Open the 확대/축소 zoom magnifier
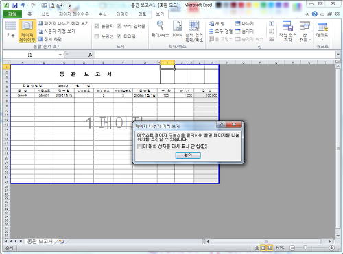The width and height of the screenshot is (343, 254). [160, 29]
